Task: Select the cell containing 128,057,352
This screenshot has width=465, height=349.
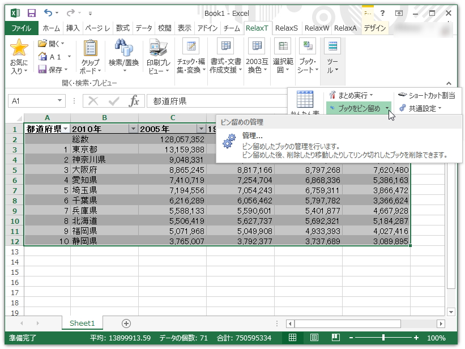Action: (x=172, y=139)
